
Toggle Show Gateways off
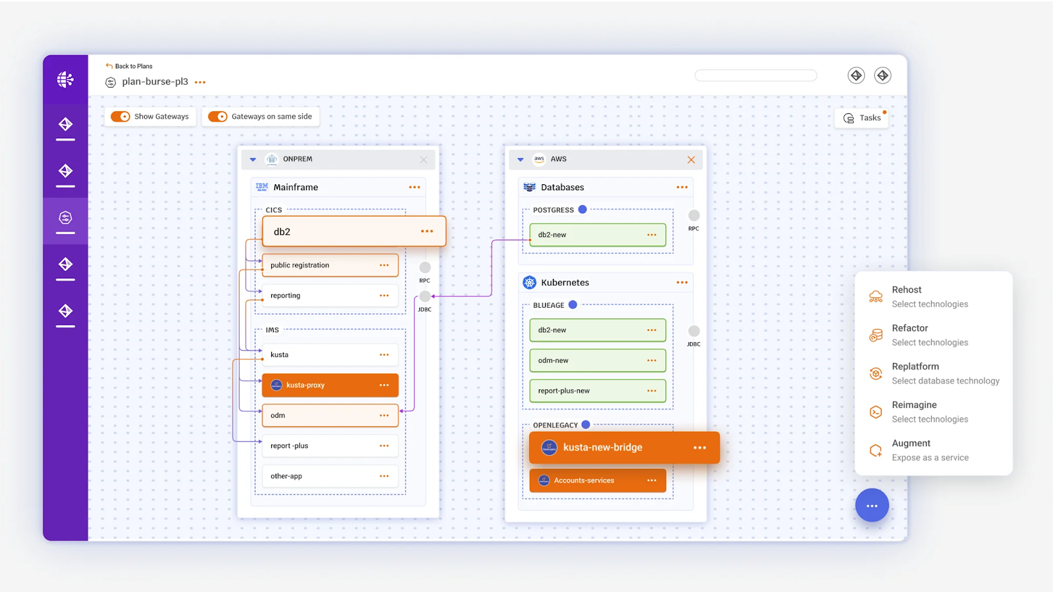point(120,116)
